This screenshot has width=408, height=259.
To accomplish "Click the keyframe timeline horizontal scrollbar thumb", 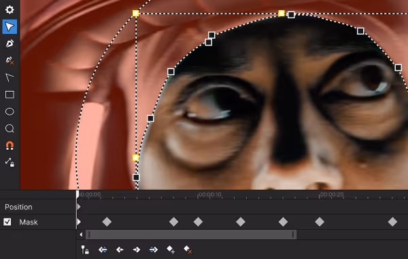I will pos(191,235).
